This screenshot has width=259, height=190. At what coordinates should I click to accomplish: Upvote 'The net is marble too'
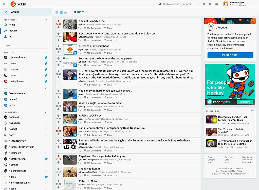pos(59,21)
